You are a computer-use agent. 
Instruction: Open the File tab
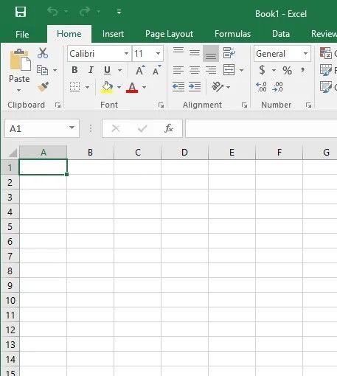click(x=22, y=34)
